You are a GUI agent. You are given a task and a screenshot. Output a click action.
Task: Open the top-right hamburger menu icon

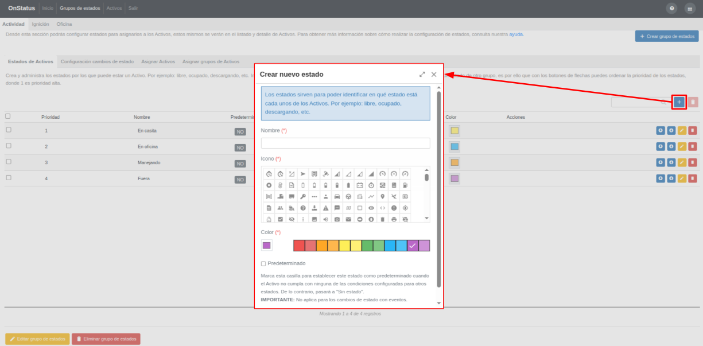pos(689,9)
